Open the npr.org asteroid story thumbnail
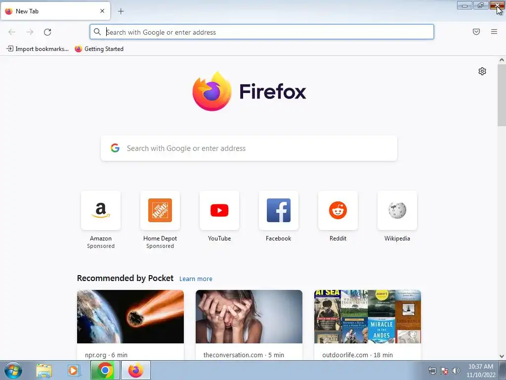The height and width of the screenshot is (380, 506). point(130,317)
